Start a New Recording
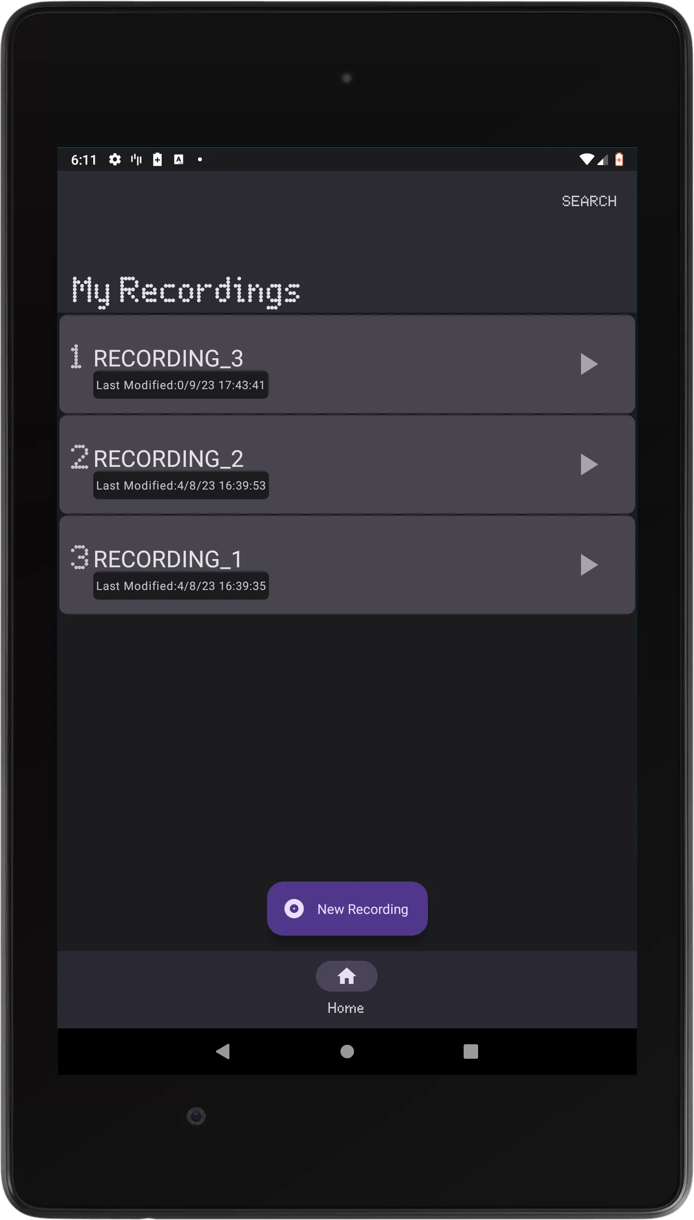 pos(347,909)
